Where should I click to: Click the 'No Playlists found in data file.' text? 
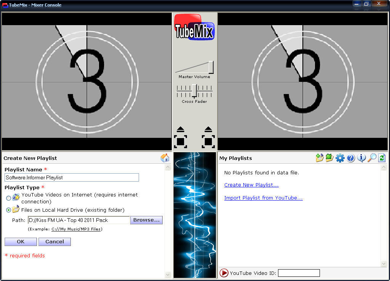click(261, 172)
